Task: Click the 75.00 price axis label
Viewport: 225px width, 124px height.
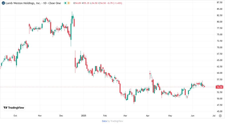Action: point(219,34)
